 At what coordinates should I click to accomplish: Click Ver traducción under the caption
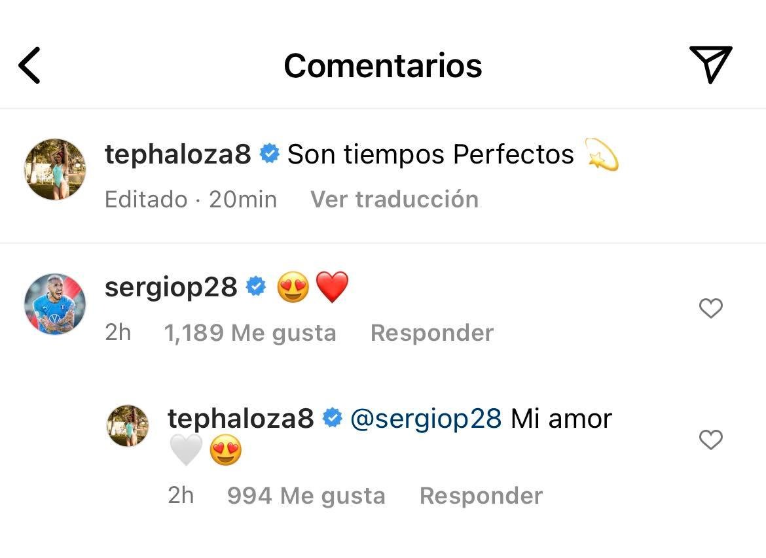pyautogui.click(x=394, y=199)
